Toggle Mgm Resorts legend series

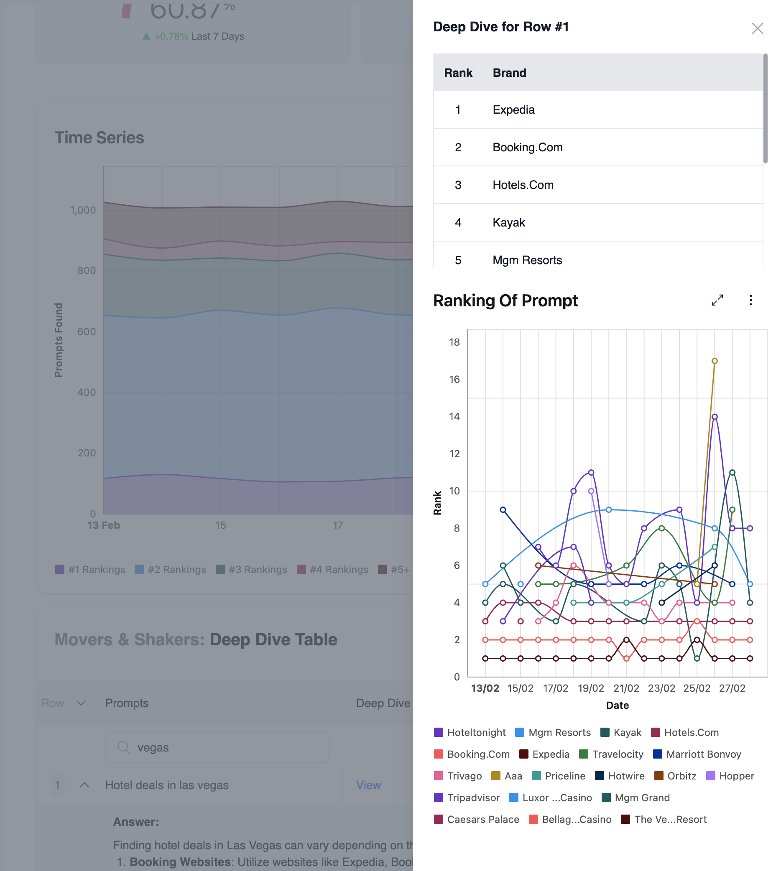tap(553, 732)
